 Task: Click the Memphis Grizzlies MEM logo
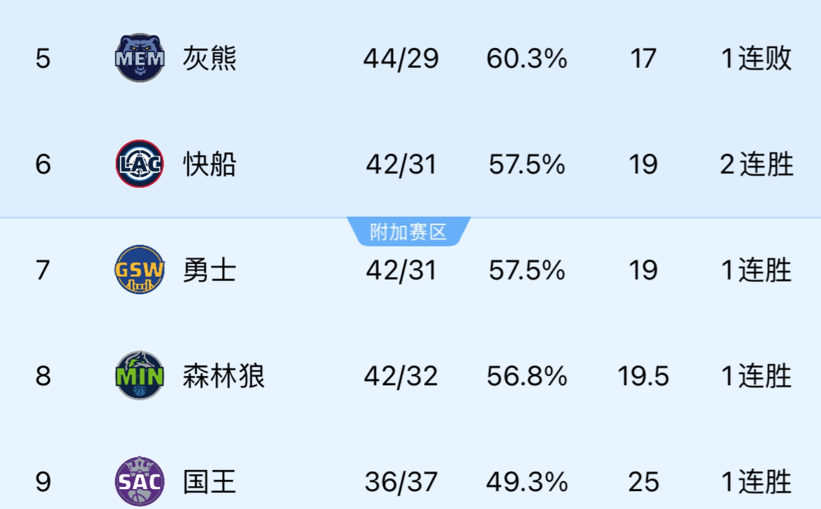pos(140,58)
